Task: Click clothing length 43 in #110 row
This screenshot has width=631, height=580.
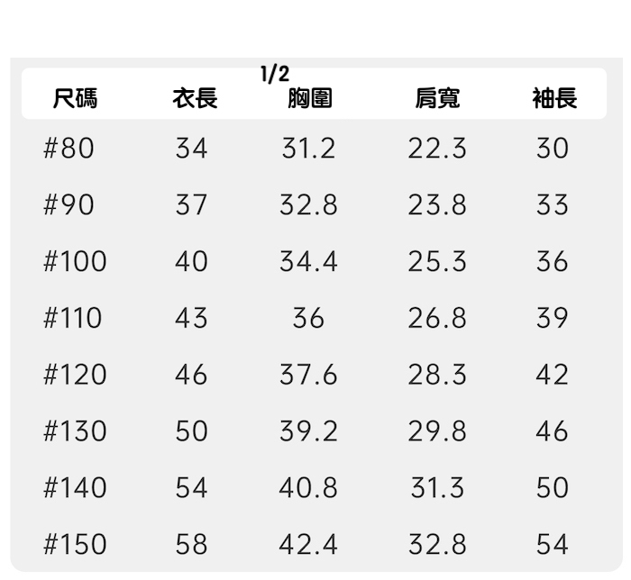Action: pyautogui.click(x=191, y=318)
